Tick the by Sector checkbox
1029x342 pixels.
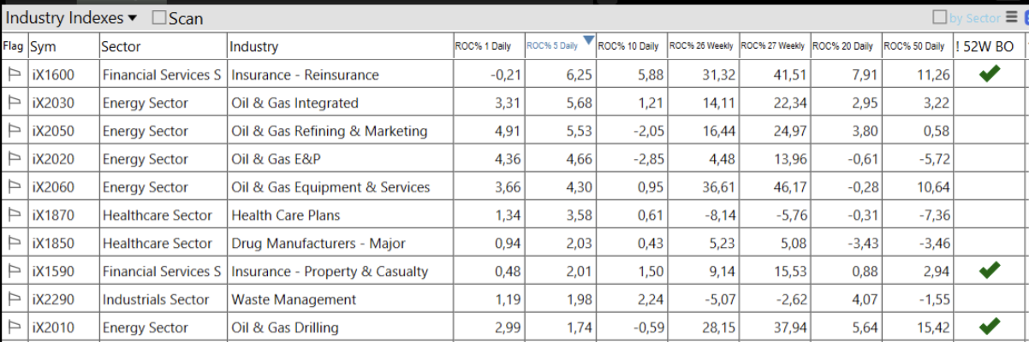[x=940, y=17]
